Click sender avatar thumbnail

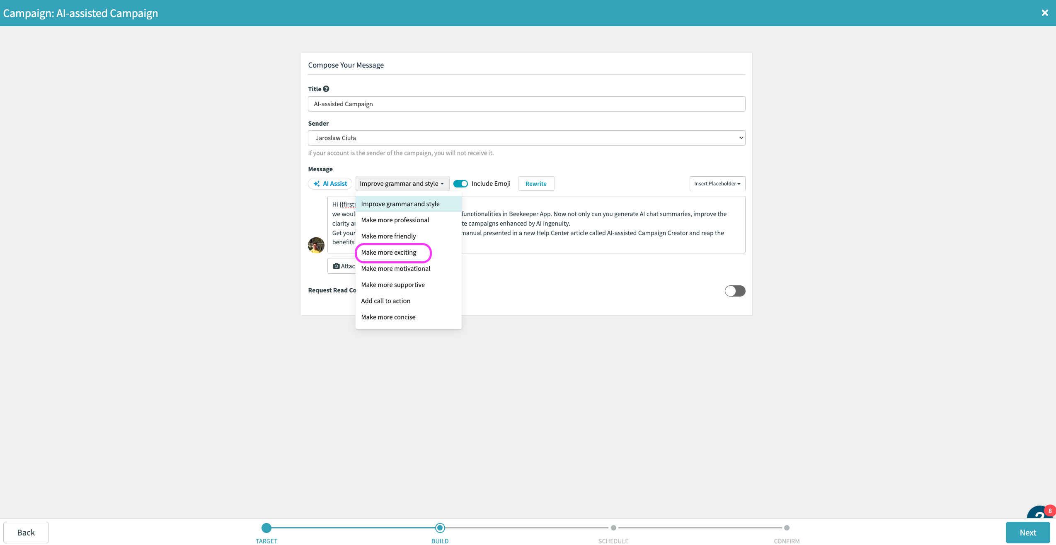pyautogui.click(x=316, y=245)
